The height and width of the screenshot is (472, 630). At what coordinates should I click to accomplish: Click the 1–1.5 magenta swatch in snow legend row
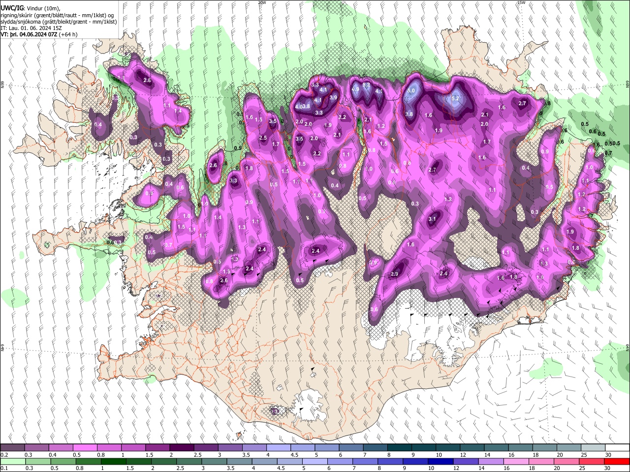(x=133, y=447)
